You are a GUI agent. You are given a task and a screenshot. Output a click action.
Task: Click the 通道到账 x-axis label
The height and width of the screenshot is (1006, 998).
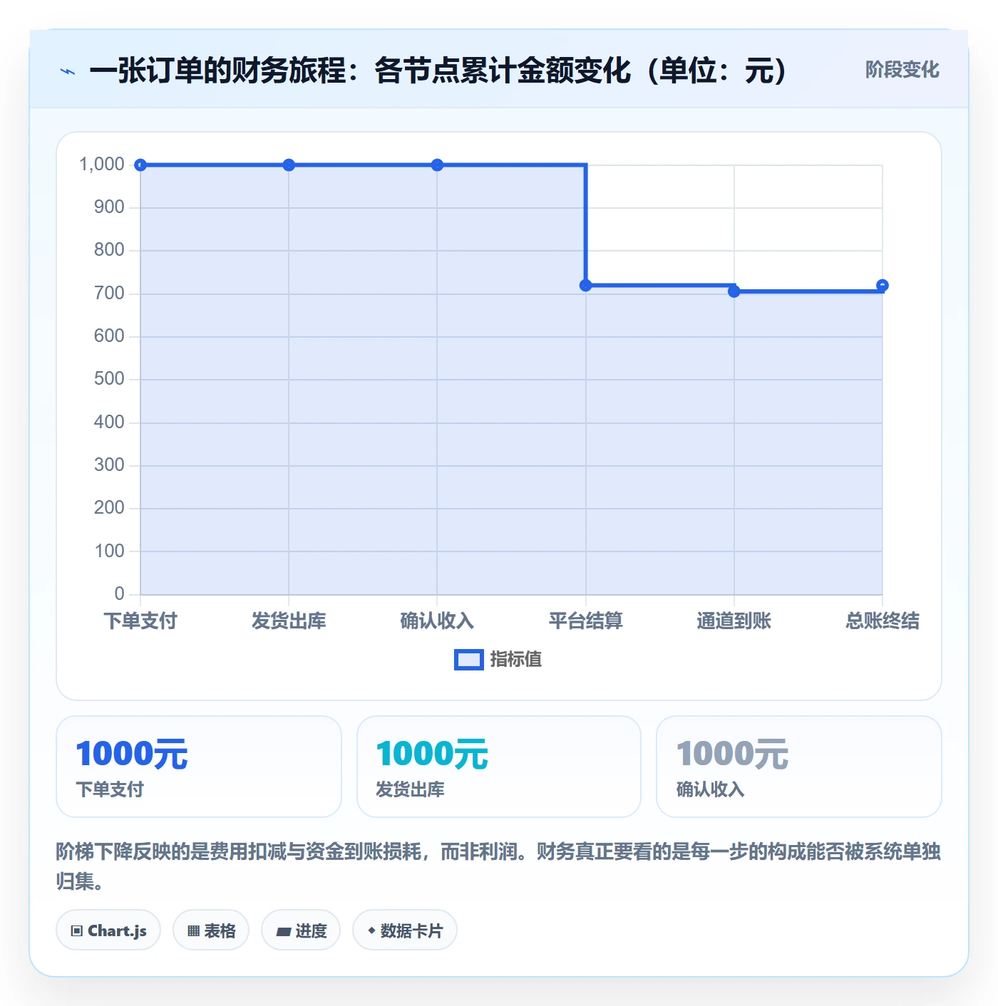pyautogui.click(x=734, y=621)
